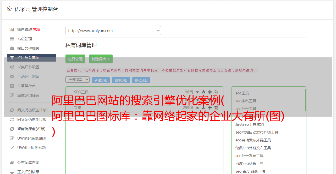
Task: Check the SEO工具 checkbox
Action: pyautogui.click(x=71, y=92)
